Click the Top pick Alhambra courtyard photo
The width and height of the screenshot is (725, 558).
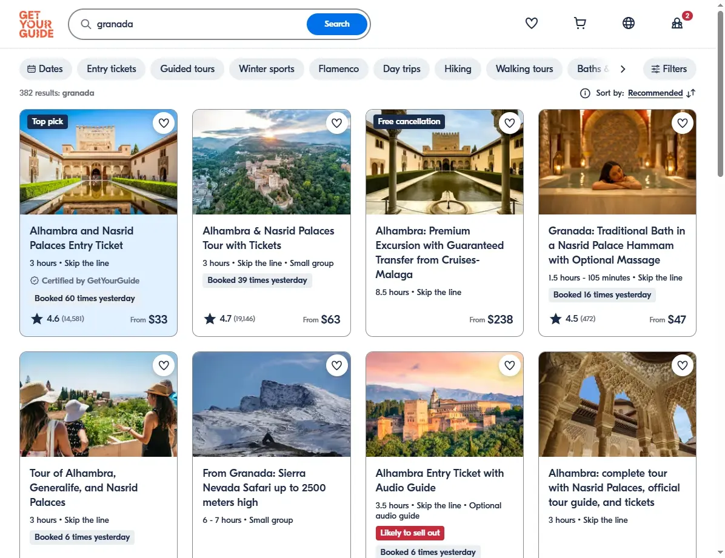coord(98,162)
